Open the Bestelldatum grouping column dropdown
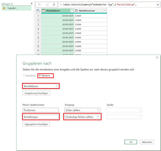The height and width of the screenshot is (151, 161). coord(56,86)
